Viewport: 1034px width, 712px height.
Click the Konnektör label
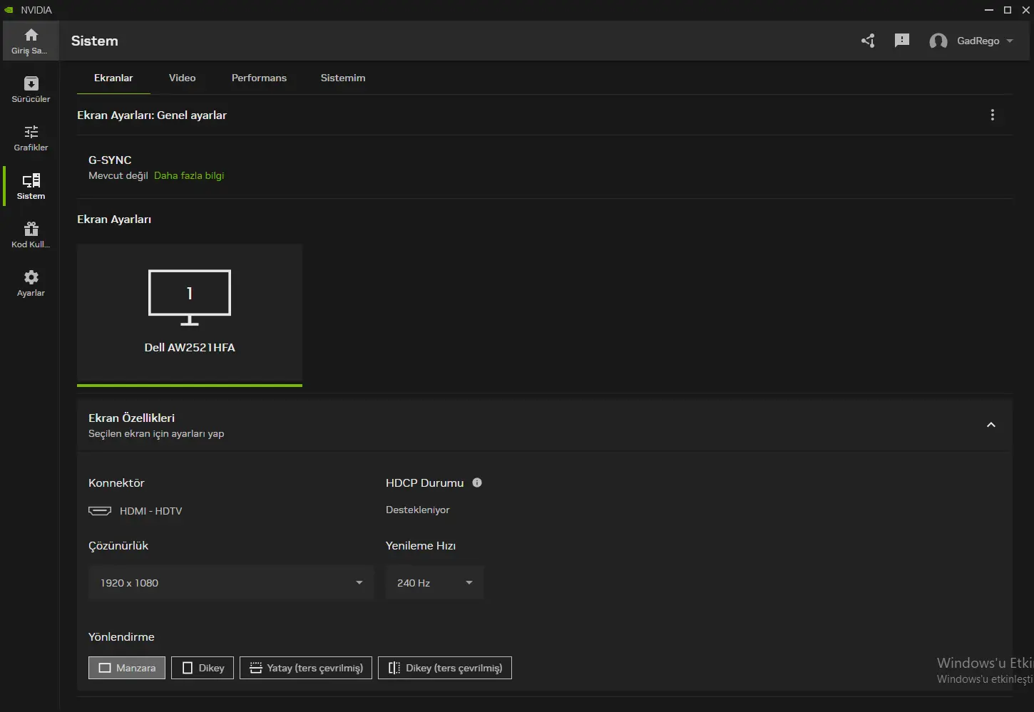click(x=116, y=483)
